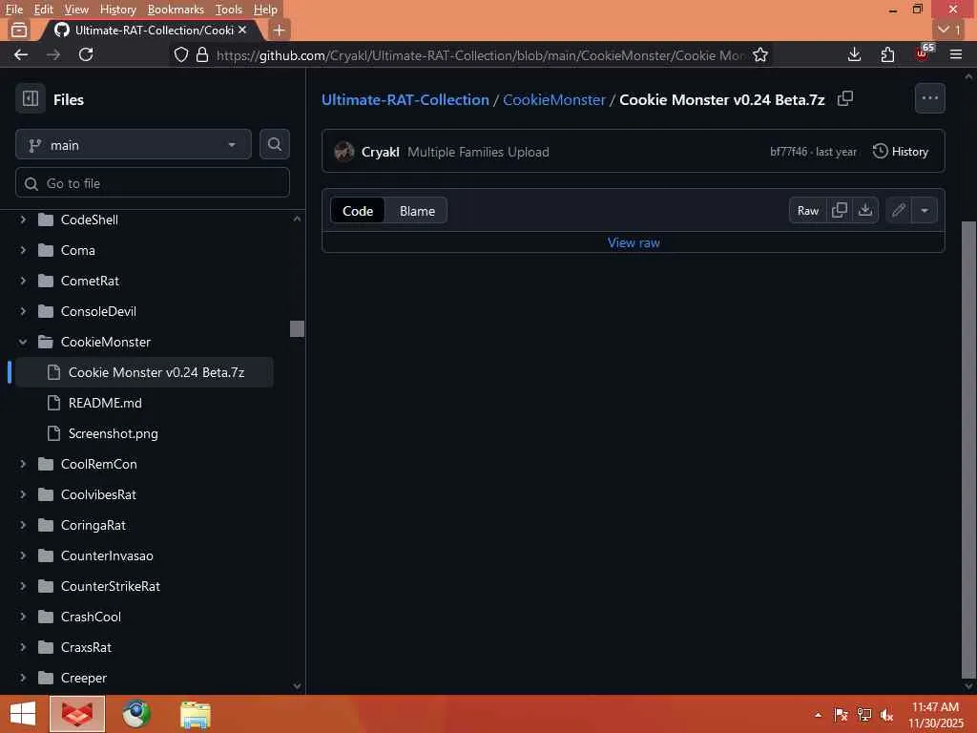Expand the CometRat folder chevron
The image size is (977, 733).
click(23, 281)
